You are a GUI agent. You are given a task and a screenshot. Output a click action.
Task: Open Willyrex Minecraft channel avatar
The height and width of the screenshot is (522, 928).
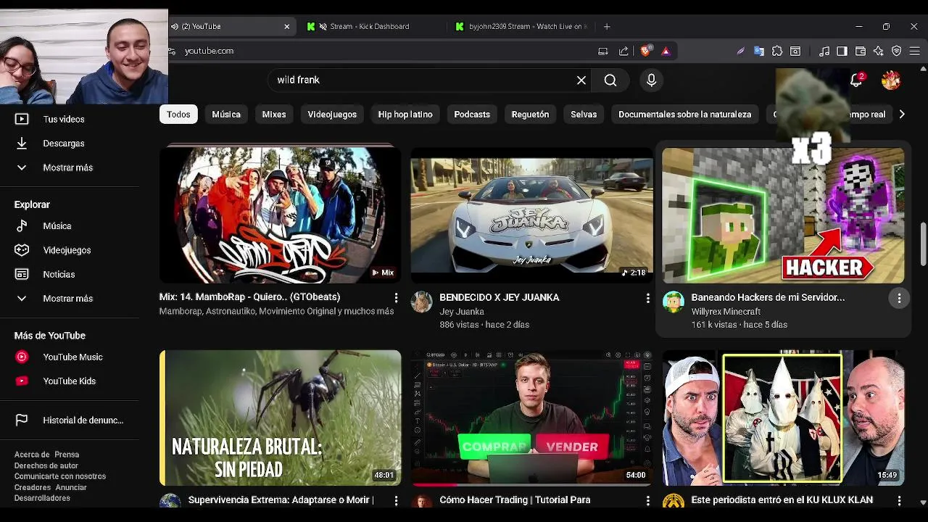[674, 302]
